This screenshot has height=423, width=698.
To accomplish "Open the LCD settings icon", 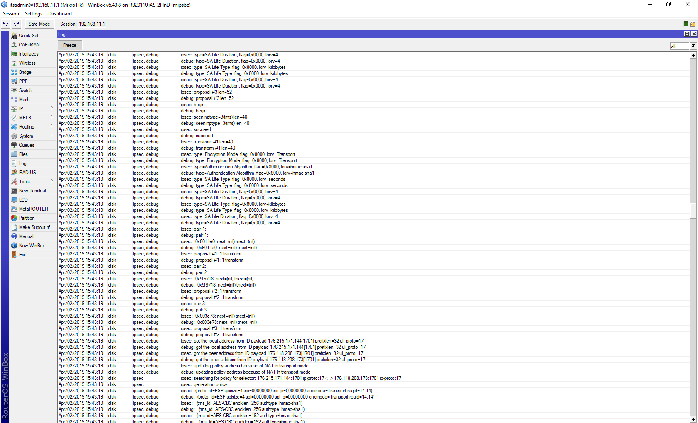I will pos(14,200).
